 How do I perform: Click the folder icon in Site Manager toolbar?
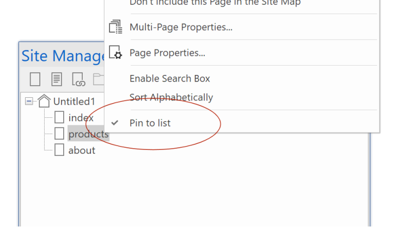(x=98, y=80)
